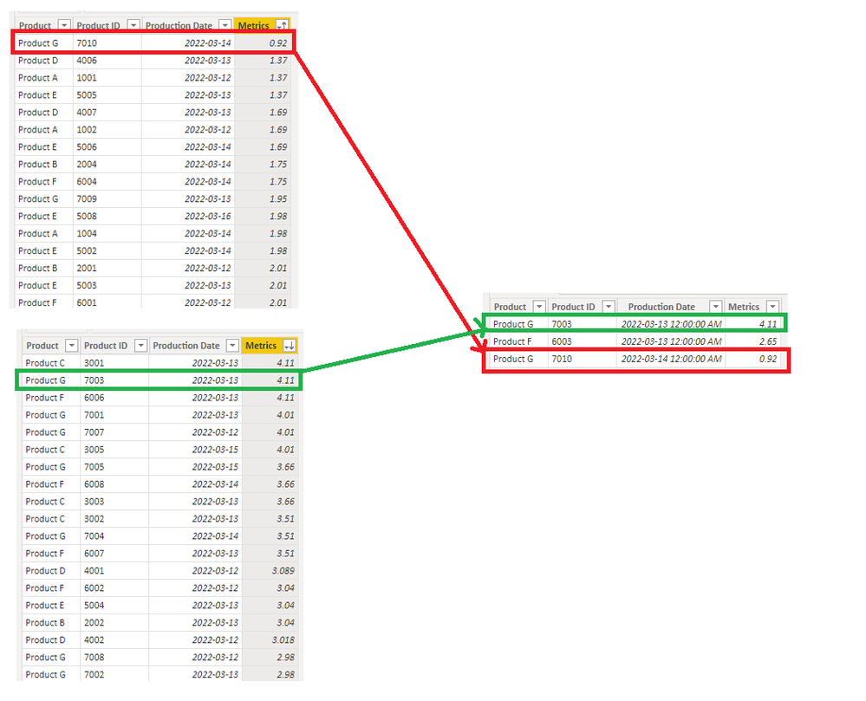
Task: Open Product filter dropdown in right table
Action: click(539, 307)
